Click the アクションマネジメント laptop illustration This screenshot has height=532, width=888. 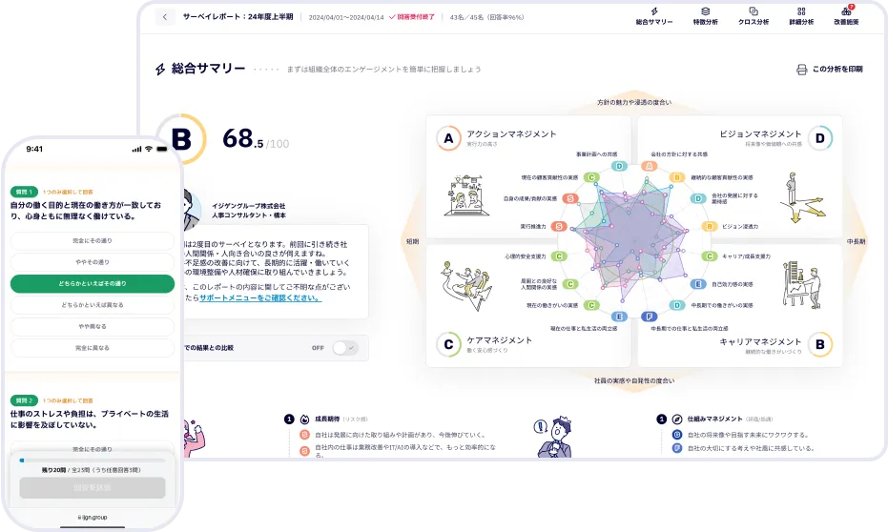point(467,195)
